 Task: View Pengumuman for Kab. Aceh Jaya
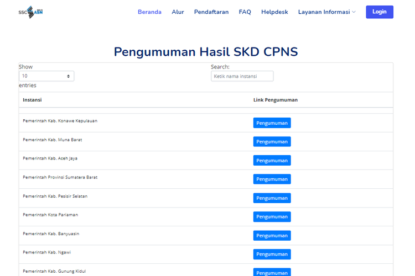(272, 161)
